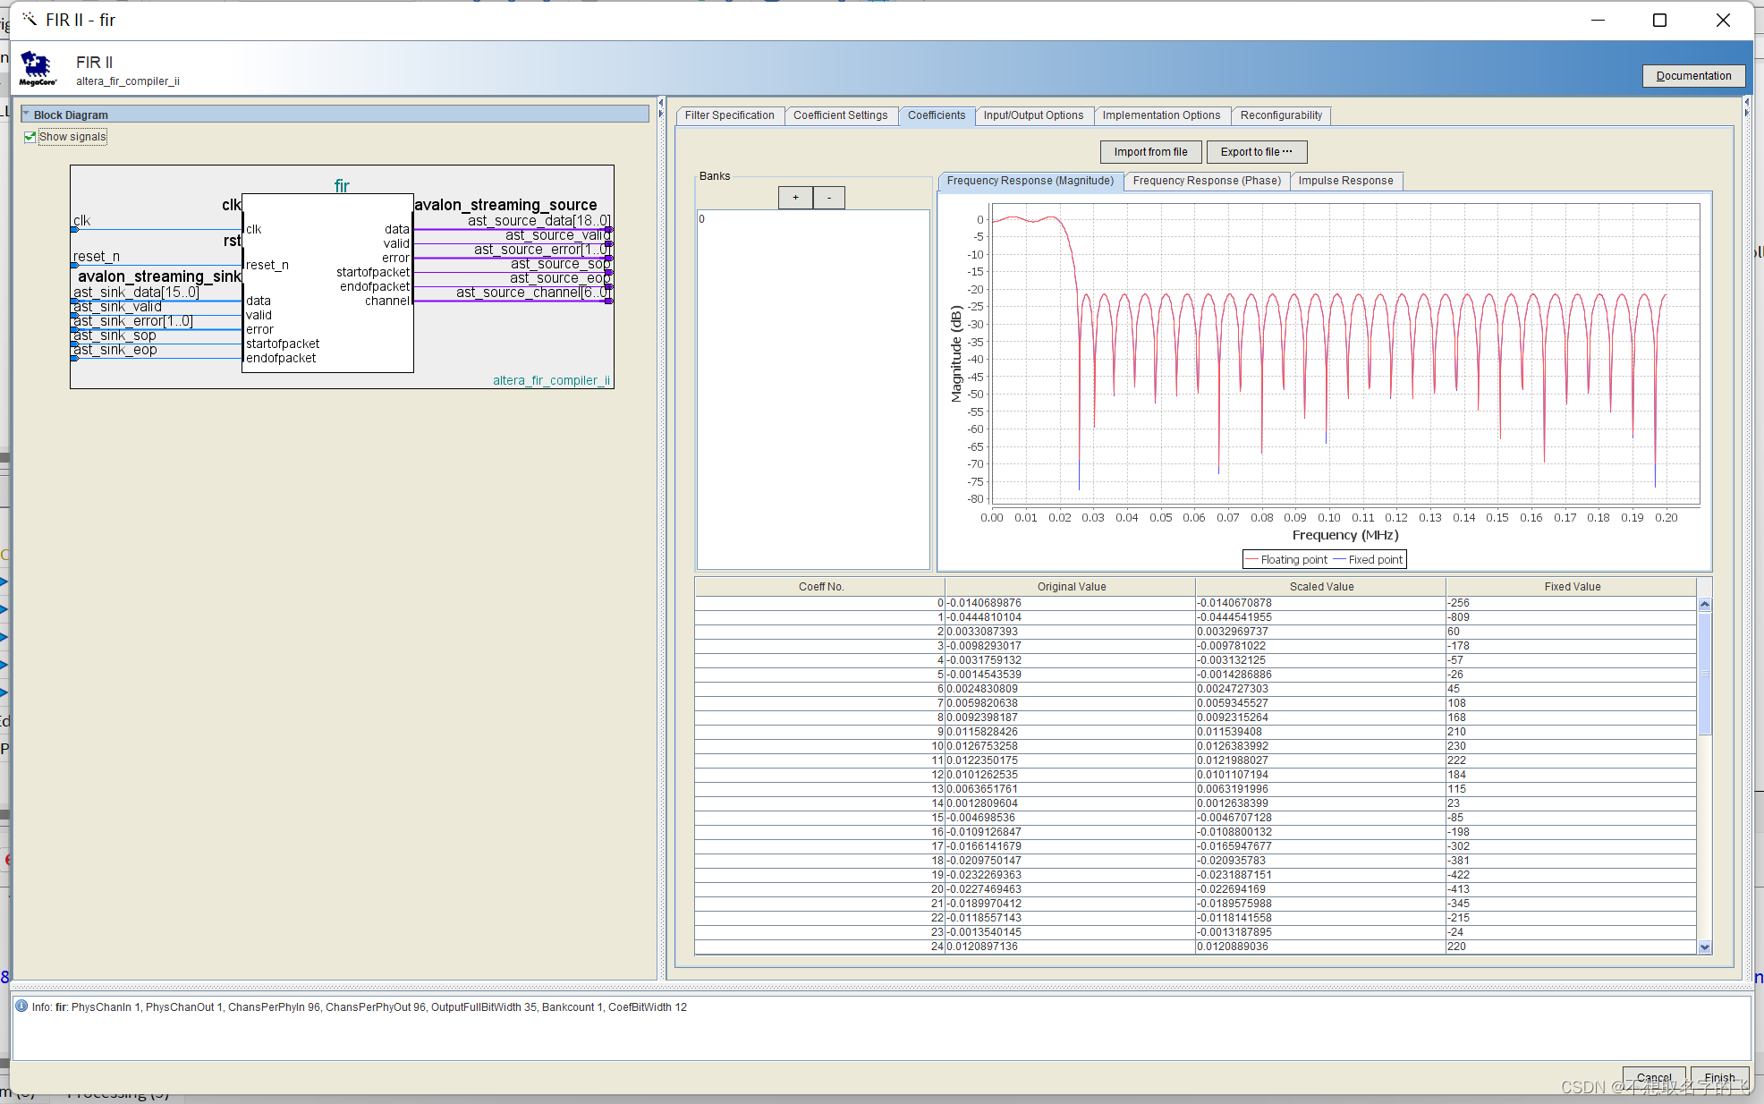Open the Documentation button
Screen dimensions: 1764x1104
pyautogui.click(x=1693, y=76)
